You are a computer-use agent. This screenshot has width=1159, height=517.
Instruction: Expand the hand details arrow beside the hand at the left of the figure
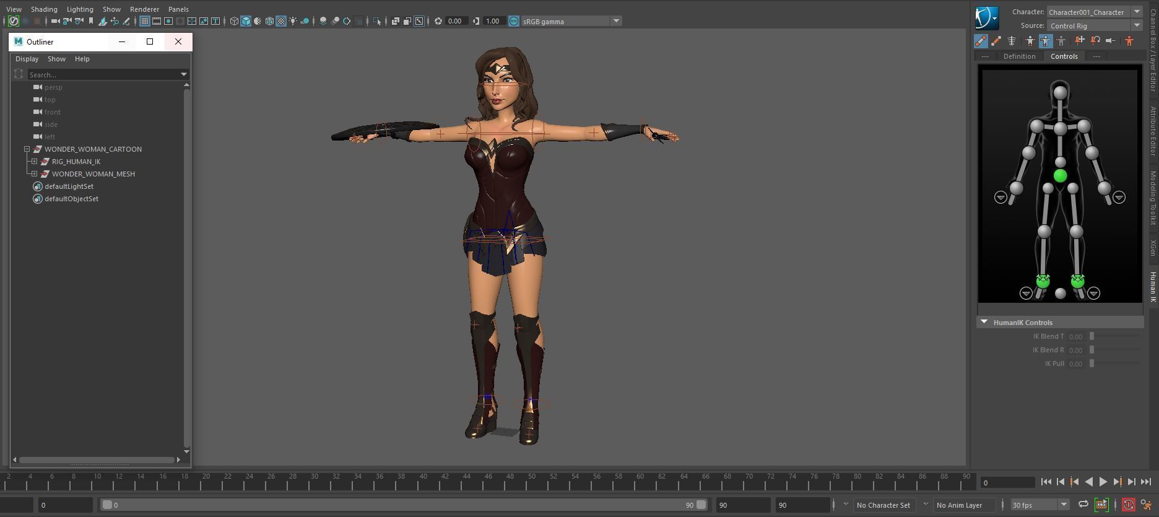point(1001,197)
